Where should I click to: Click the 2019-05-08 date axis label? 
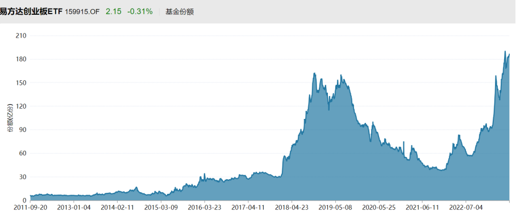pyautogui.click(x=335, y=208)
